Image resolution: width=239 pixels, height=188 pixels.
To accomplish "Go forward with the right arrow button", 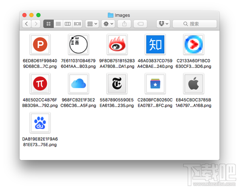I will click(36, 24).
